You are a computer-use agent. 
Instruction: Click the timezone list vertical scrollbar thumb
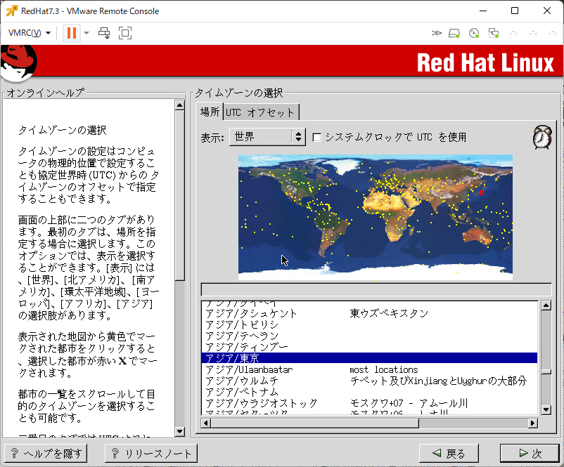pos(546,371)
